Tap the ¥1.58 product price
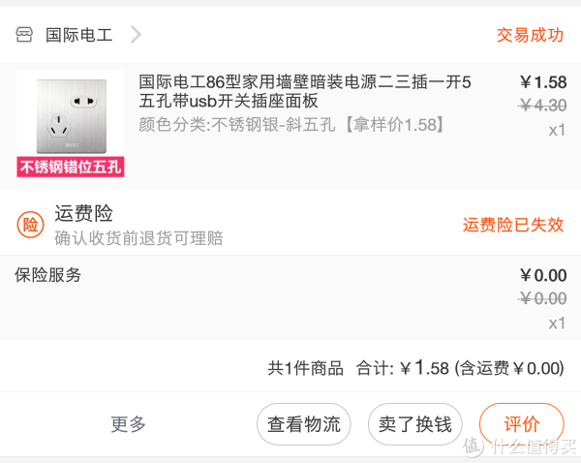Image resolution: width=581 pixels, height=463 pixels. pyautogui.click(x=542, y=82)
